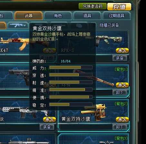This screenshot has width=146, height=144.
Task: Expand the rifle category filter dropdown
Action: [18, 25]
